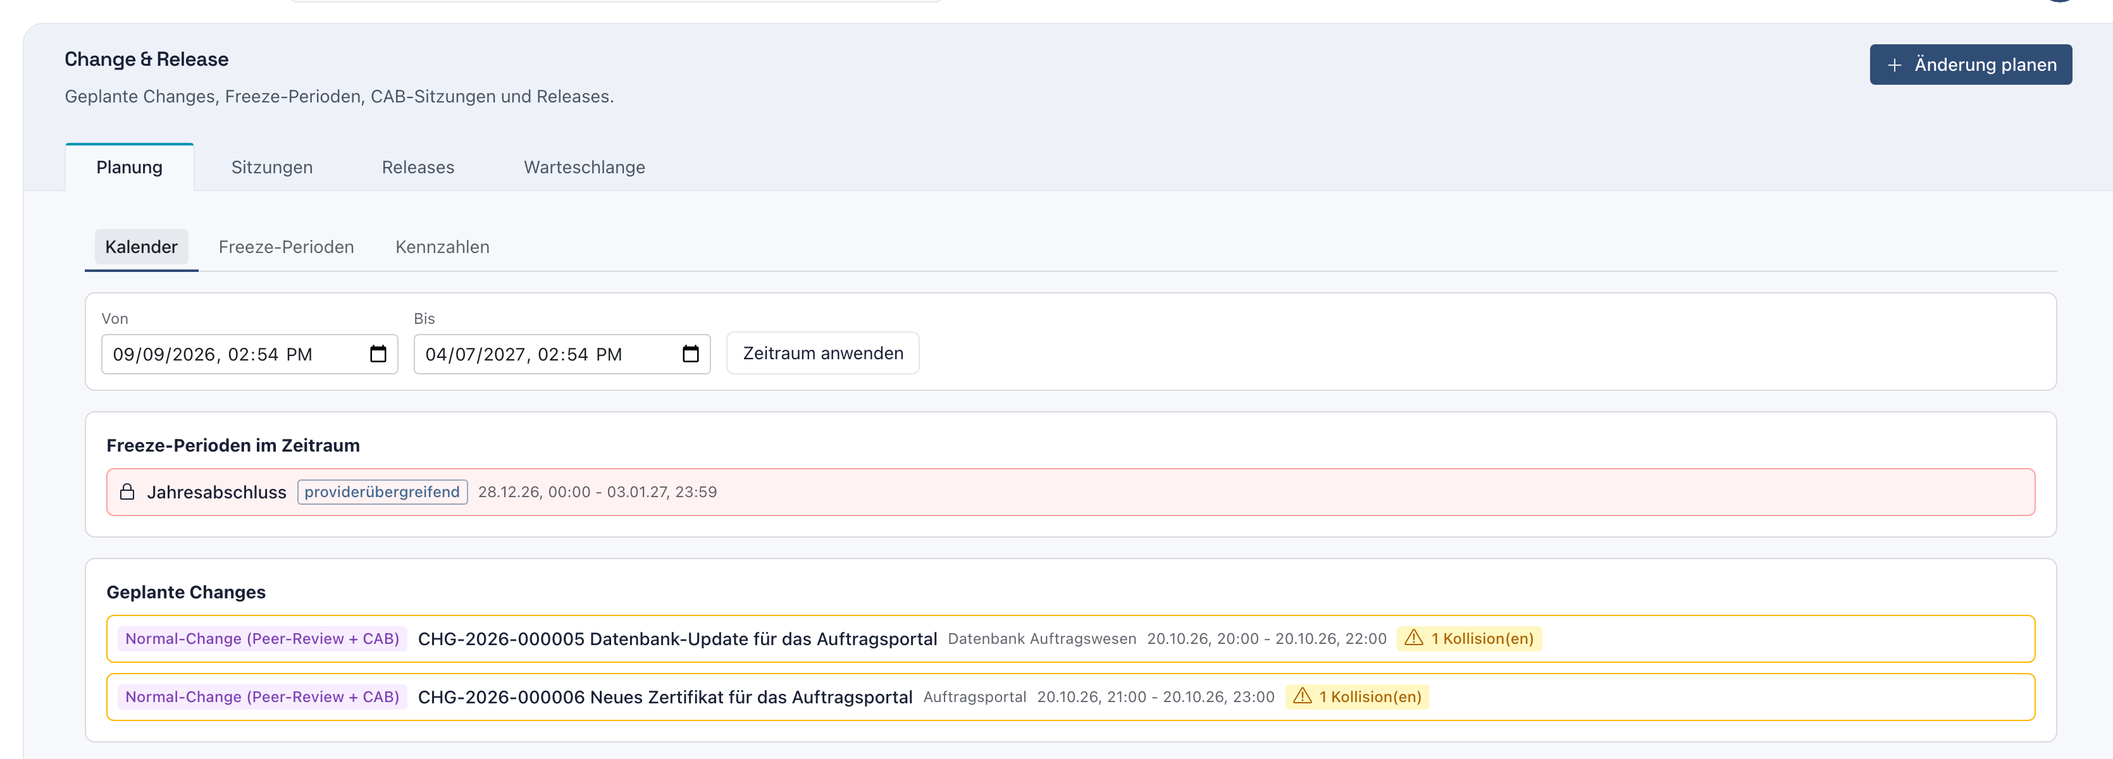Select the Freeze-Perioden sub-tab

pyautogui.click(x=287, y=247)
